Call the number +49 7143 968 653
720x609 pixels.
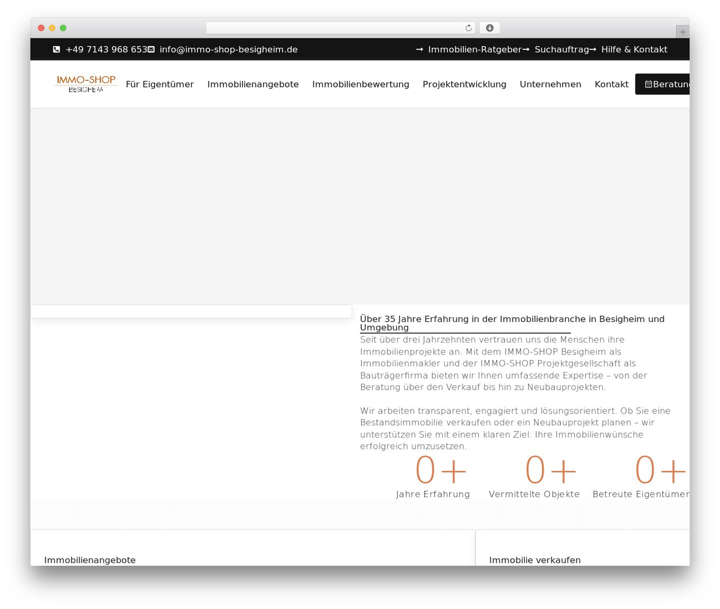pyautogui.click(x=106, y=49)
